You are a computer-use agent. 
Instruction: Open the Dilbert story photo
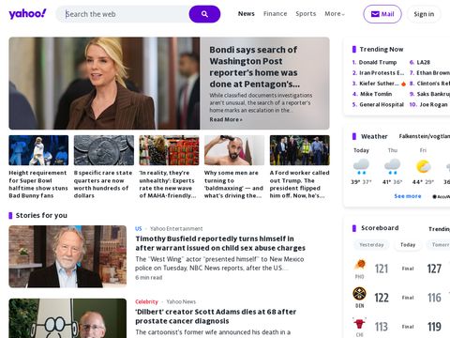coord(67,318)
